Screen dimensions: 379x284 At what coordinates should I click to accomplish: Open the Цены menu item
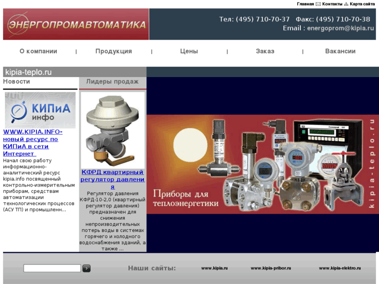(x=189, y=51)
